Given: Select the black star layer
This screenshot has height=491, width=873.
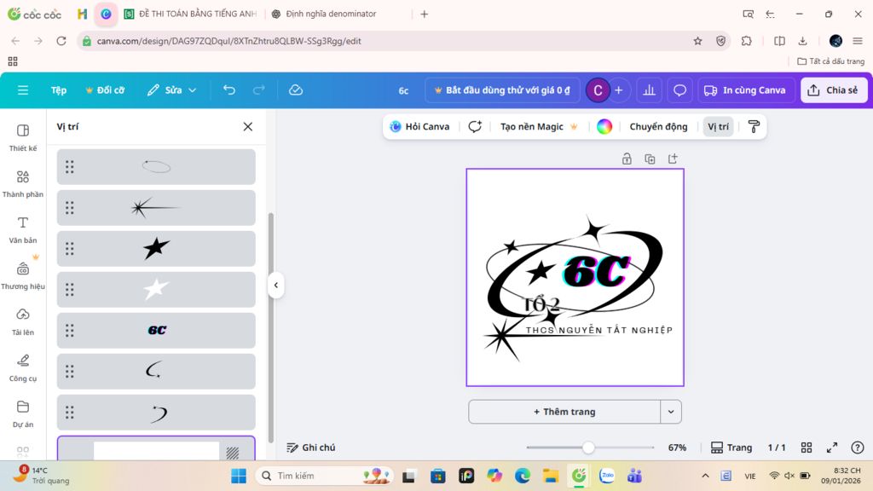Looking at the screenshot, I should (x=156, y=248).
